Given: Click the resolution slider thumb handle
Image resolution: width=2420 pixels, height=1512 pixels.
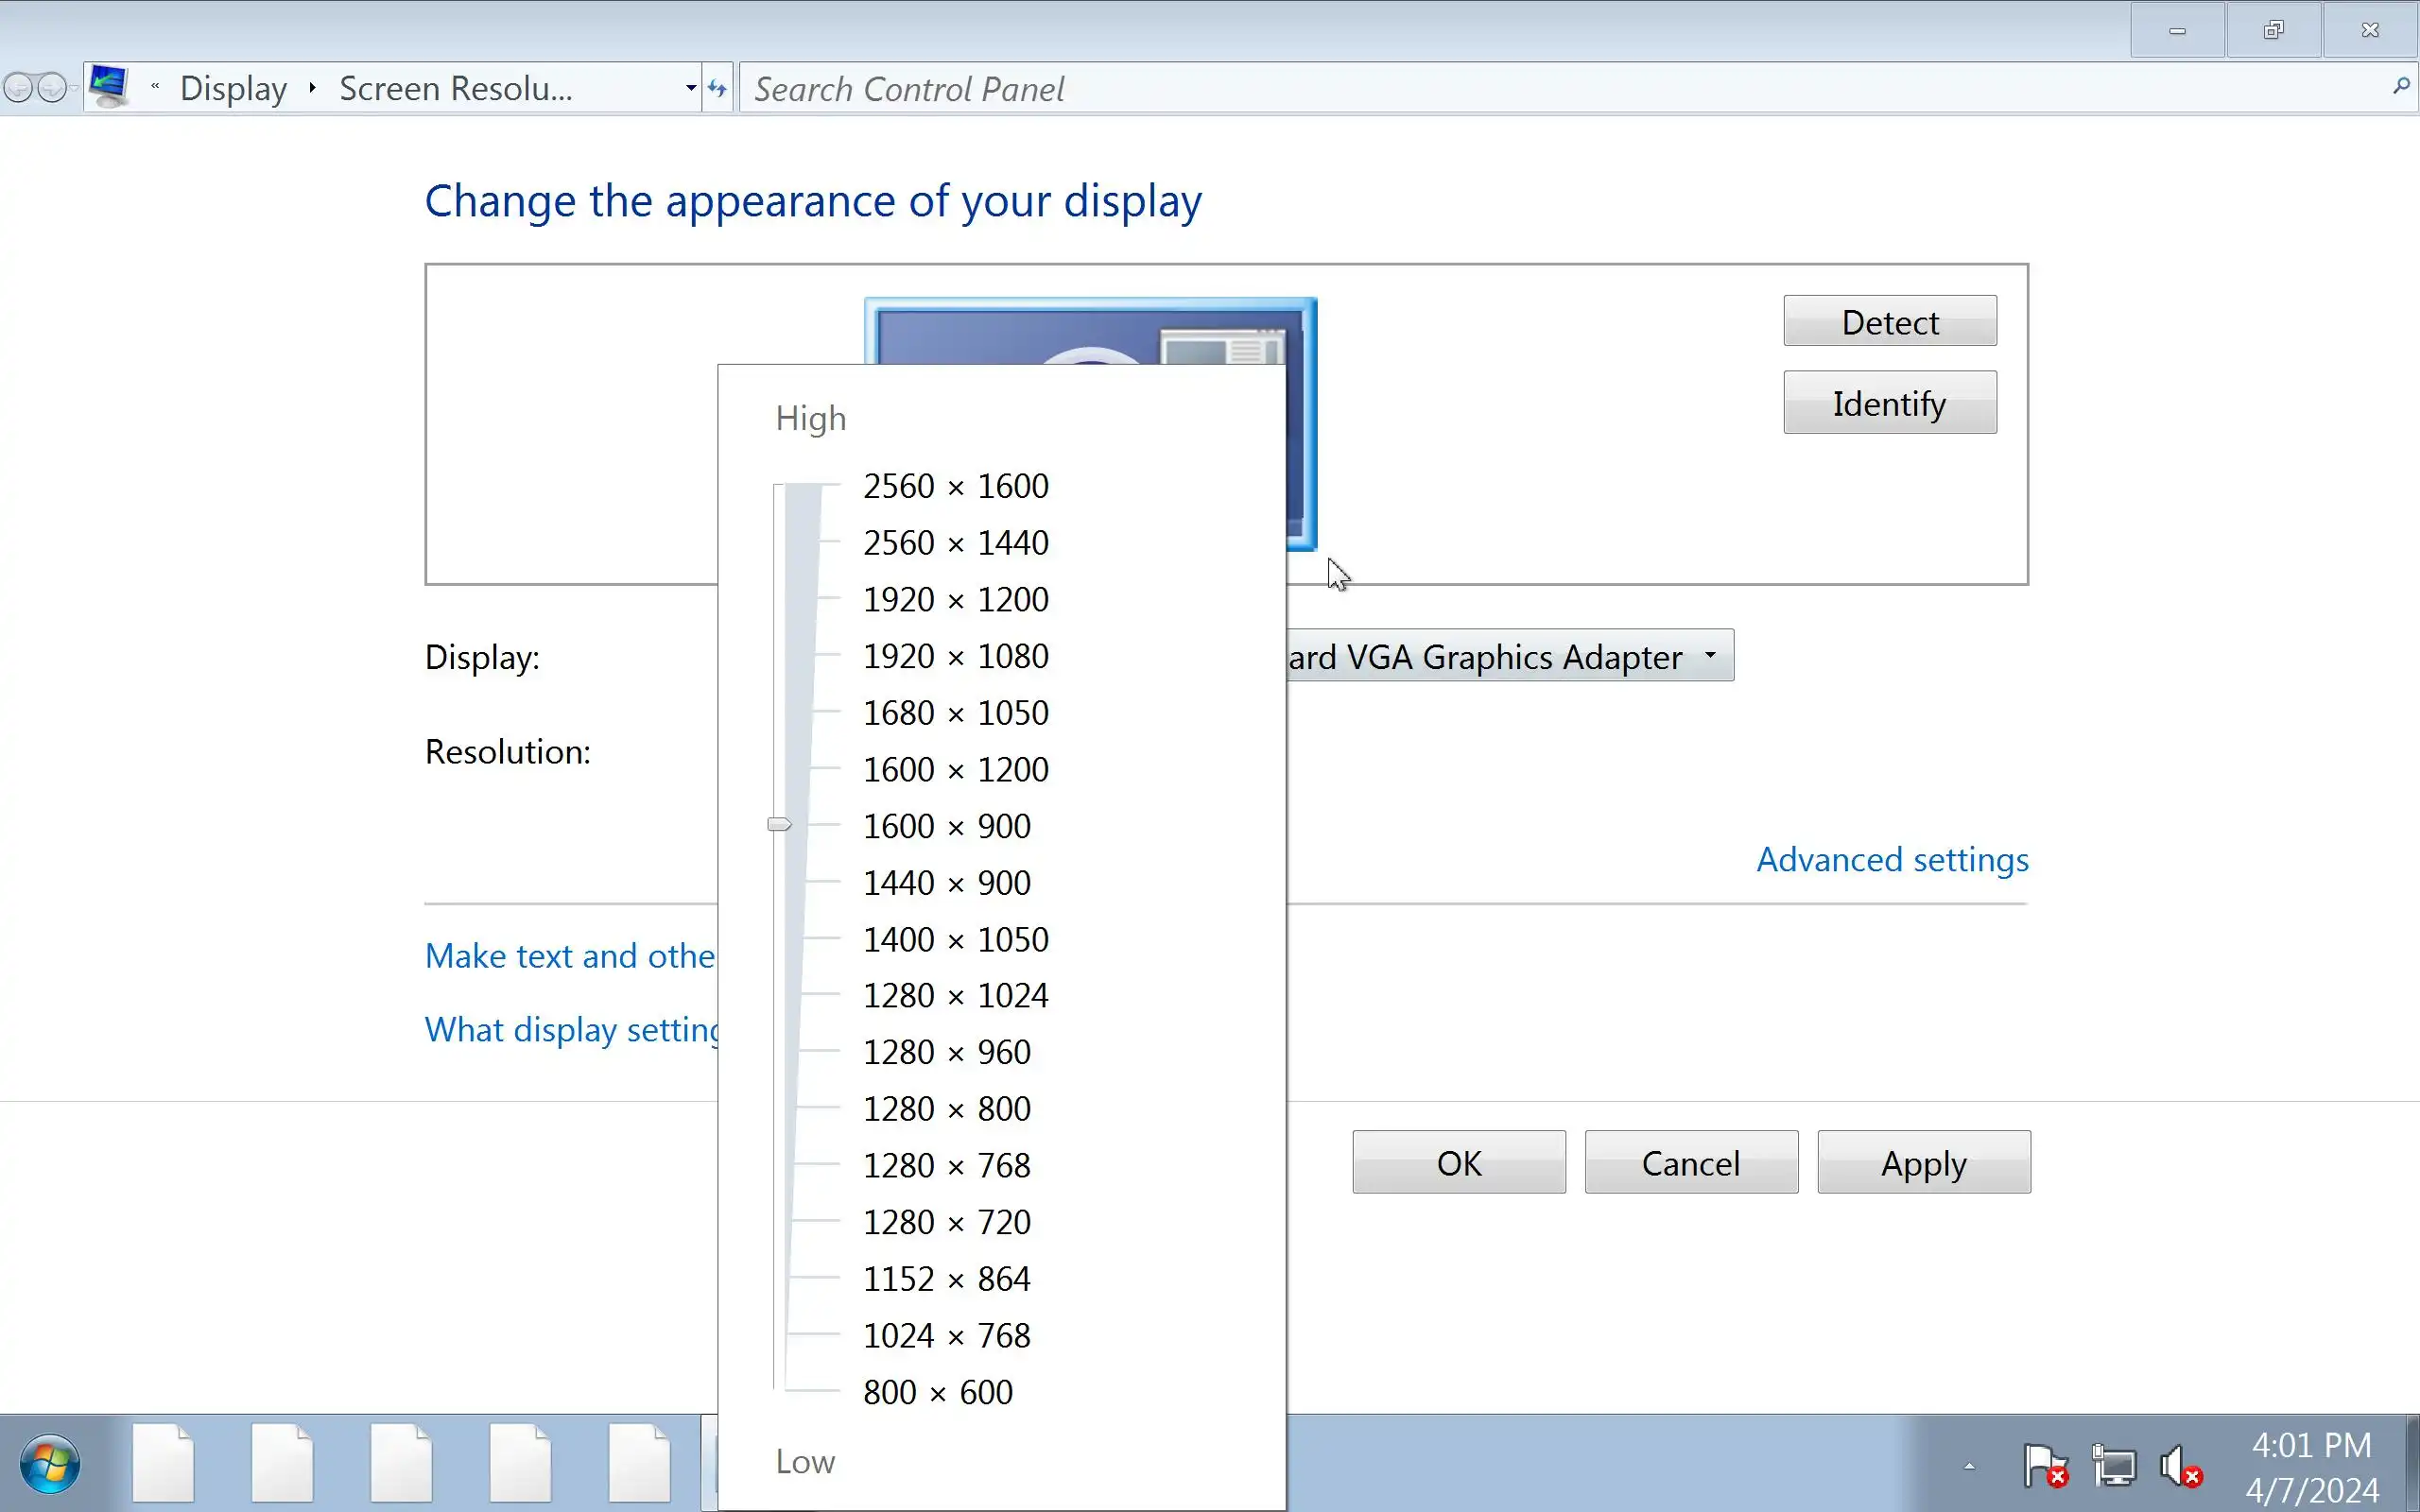Looking at the screenshot, I should [x=779, y=825].
